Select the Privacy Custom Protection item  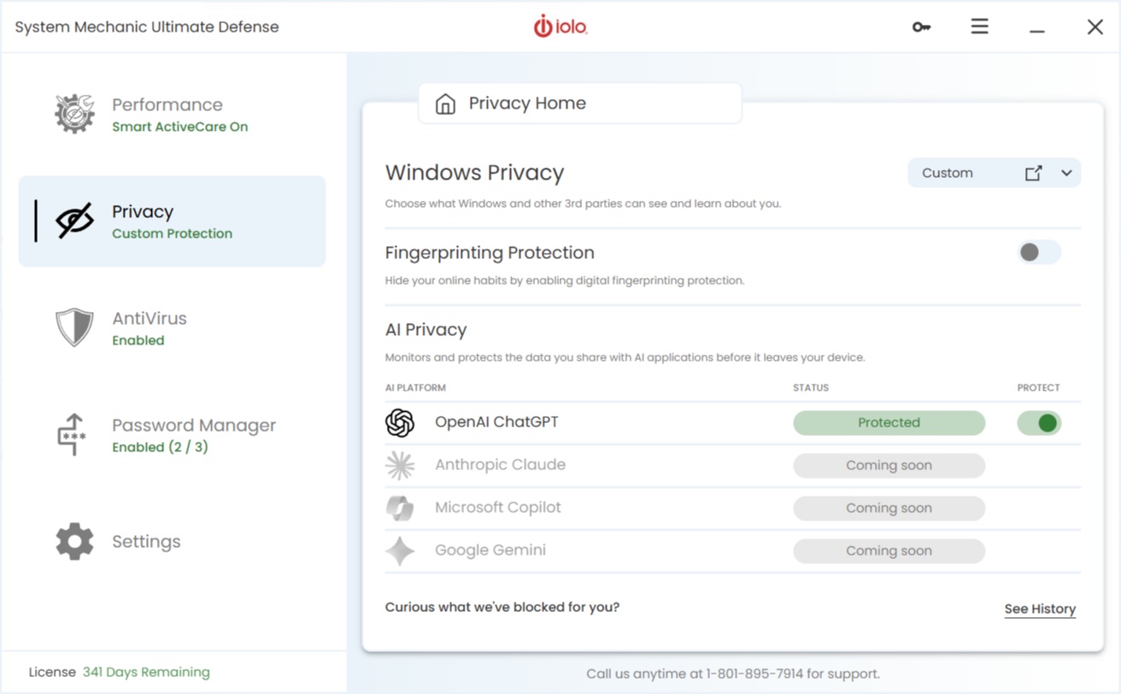(x=172, y=221)
